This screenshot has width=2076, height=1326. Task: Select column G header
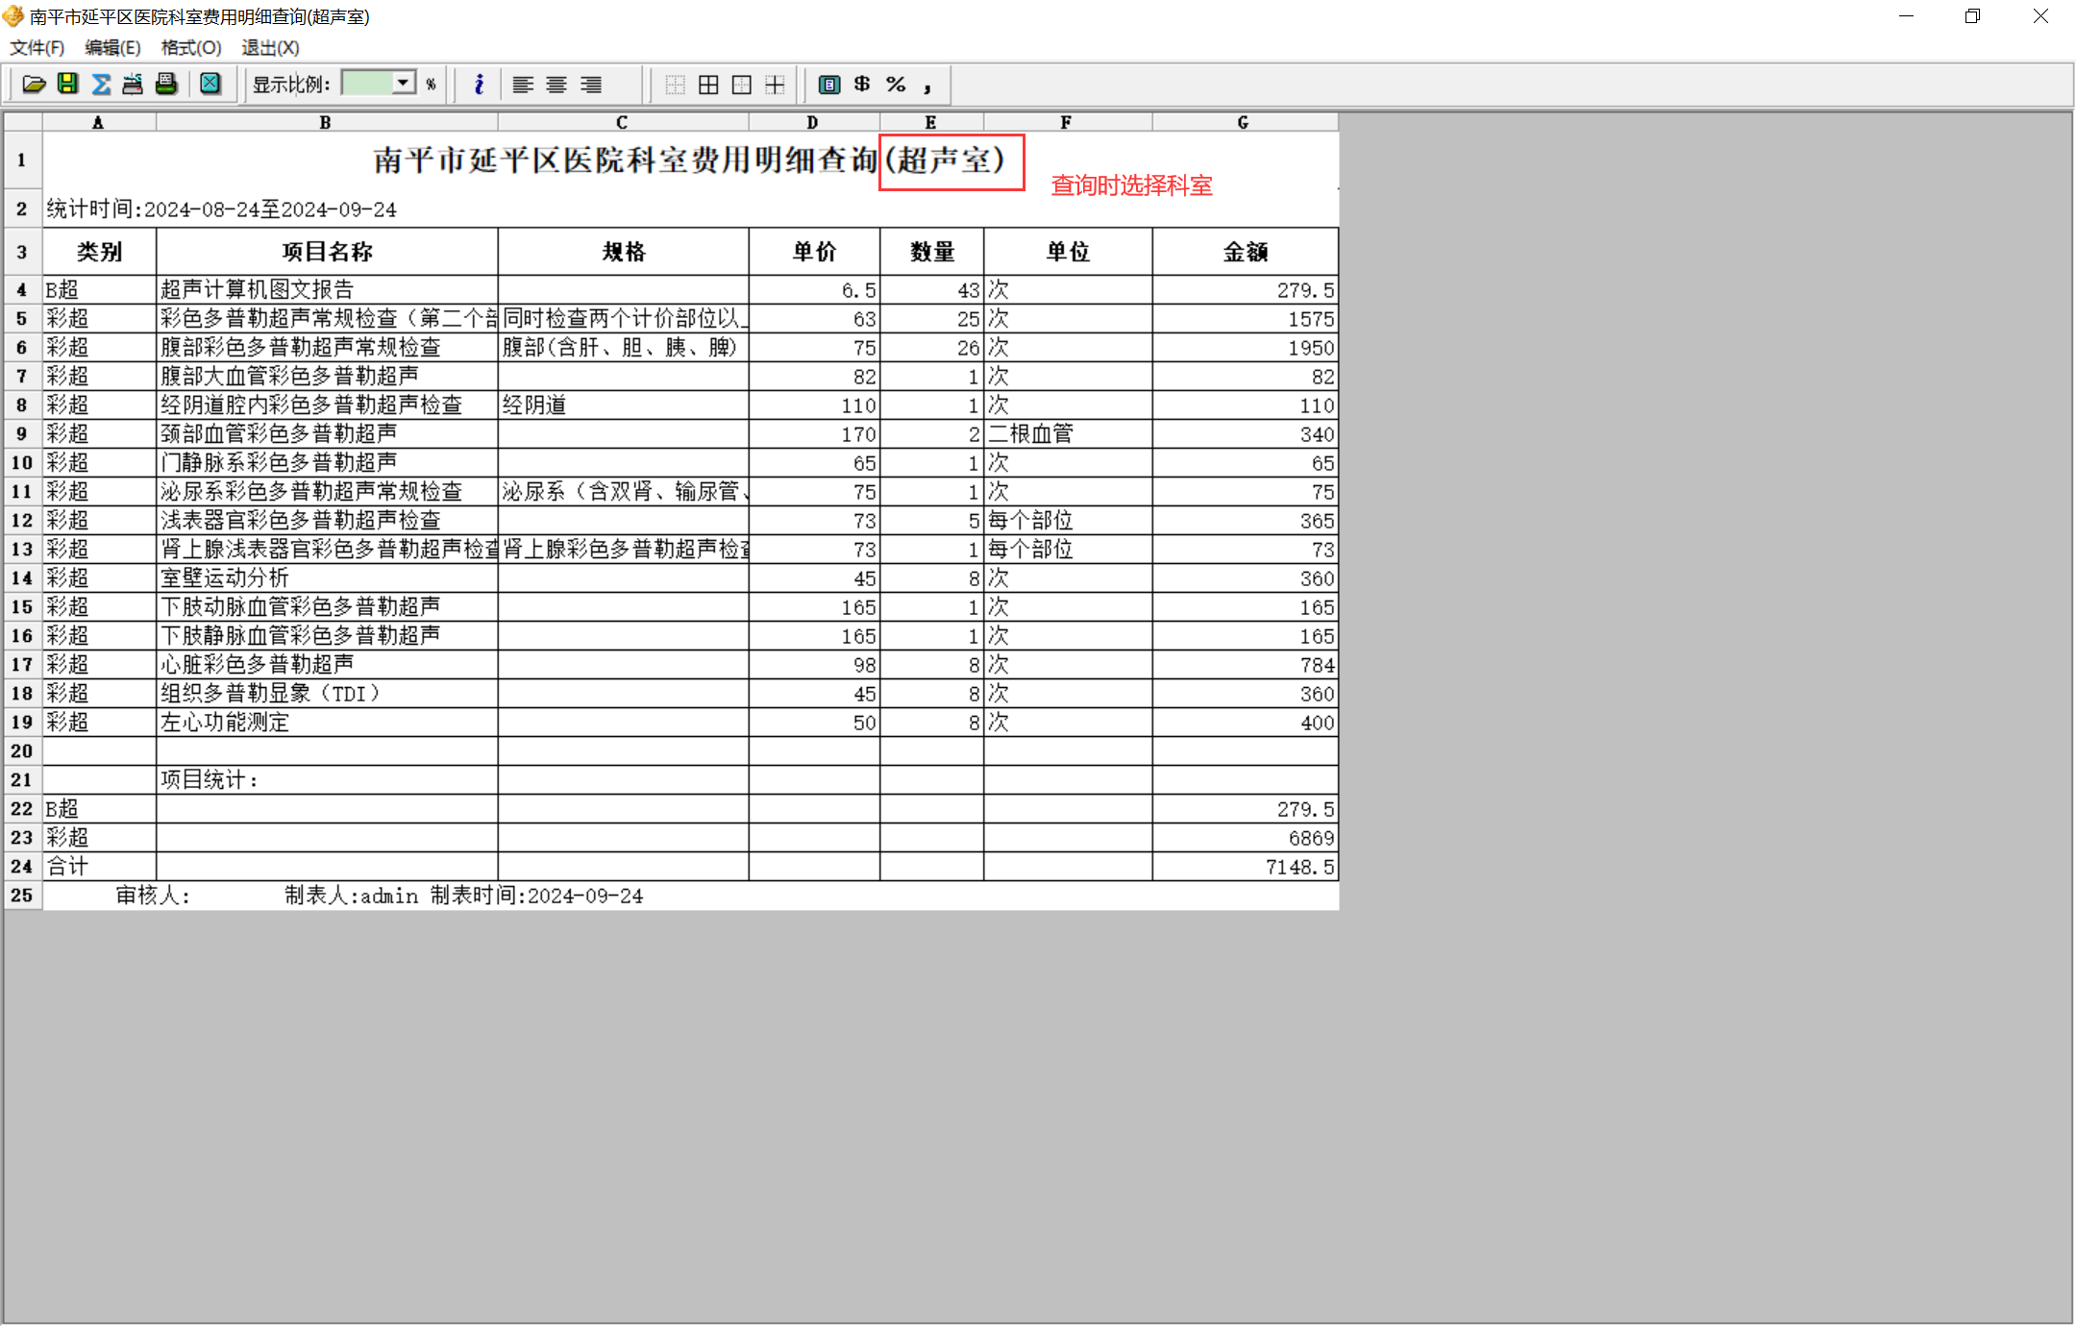click(1244, 122)
